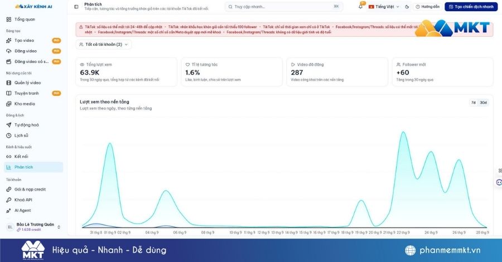Click the Khoá API key icon
The image size is (502, 262).
click(8, 200)
